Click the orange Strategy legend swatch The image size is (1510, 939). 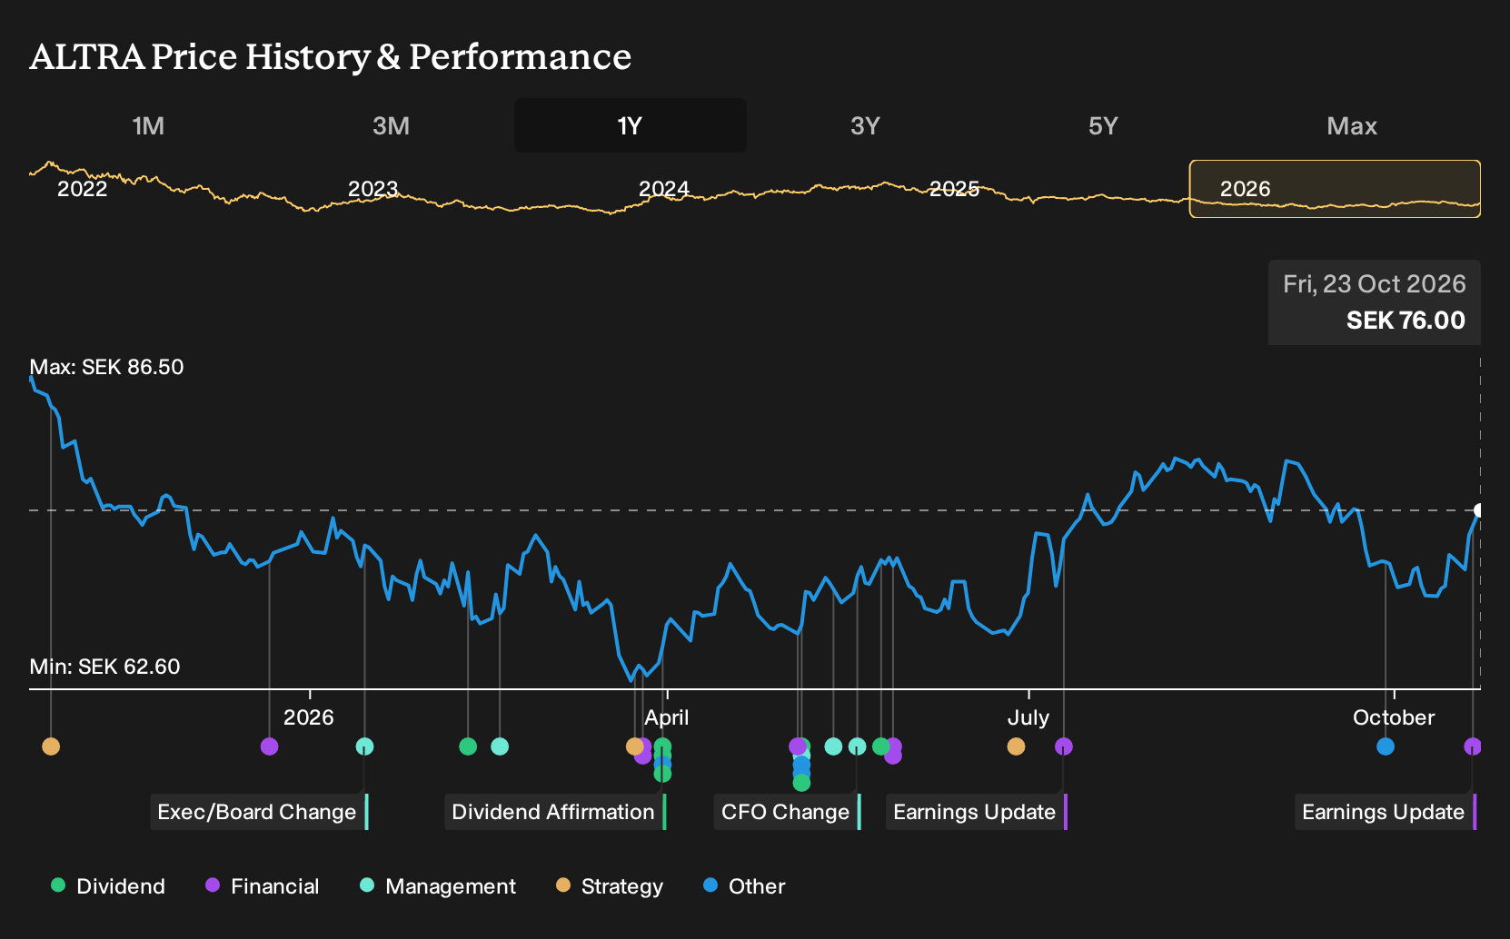coord(563,885)
